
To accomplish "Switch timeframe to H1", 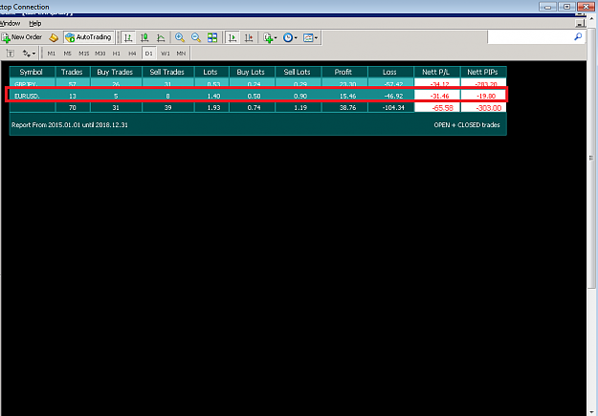I will (x=117, y=54).
